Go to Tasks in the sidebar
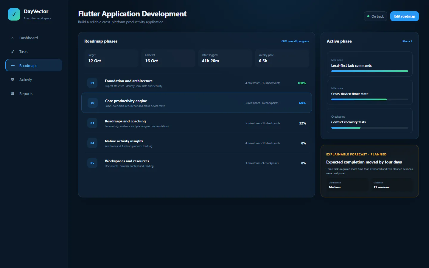Image resolution: width=429 pixels, height=268 pixels. pos(34,52)
